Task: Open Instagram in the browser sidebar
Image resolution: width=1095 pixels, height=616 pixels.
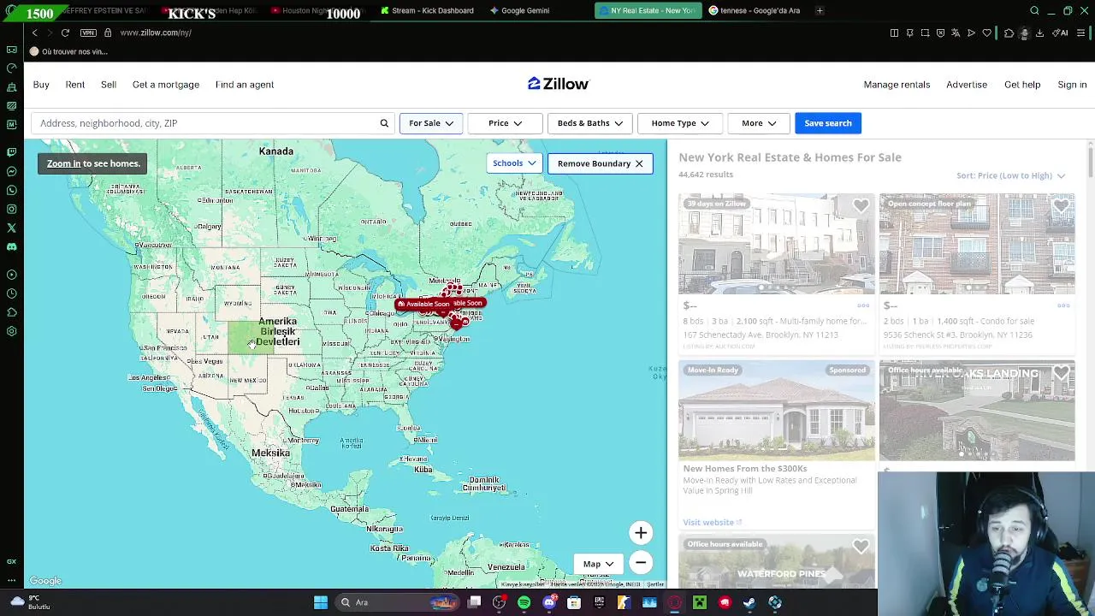Action: pos(11,209)
